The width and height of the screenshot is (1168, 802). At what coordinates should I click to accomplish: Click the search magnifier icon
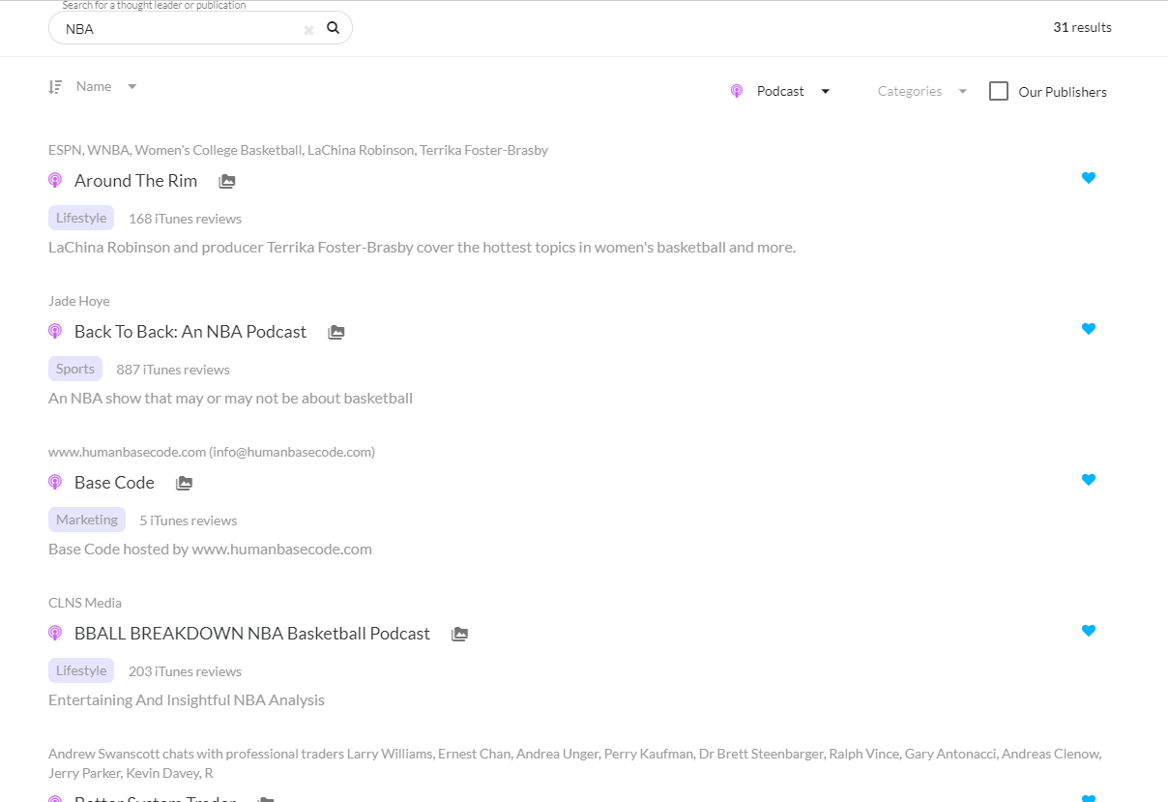[333, 28]
